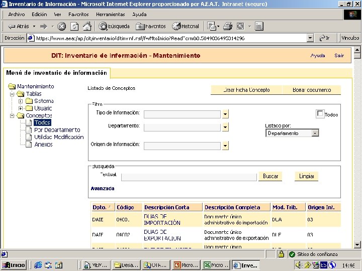The width and height of the screenshot is (362, 271).
Task: Open the Origen de Información dropdown arrow
Action: (x=225, y=146)
